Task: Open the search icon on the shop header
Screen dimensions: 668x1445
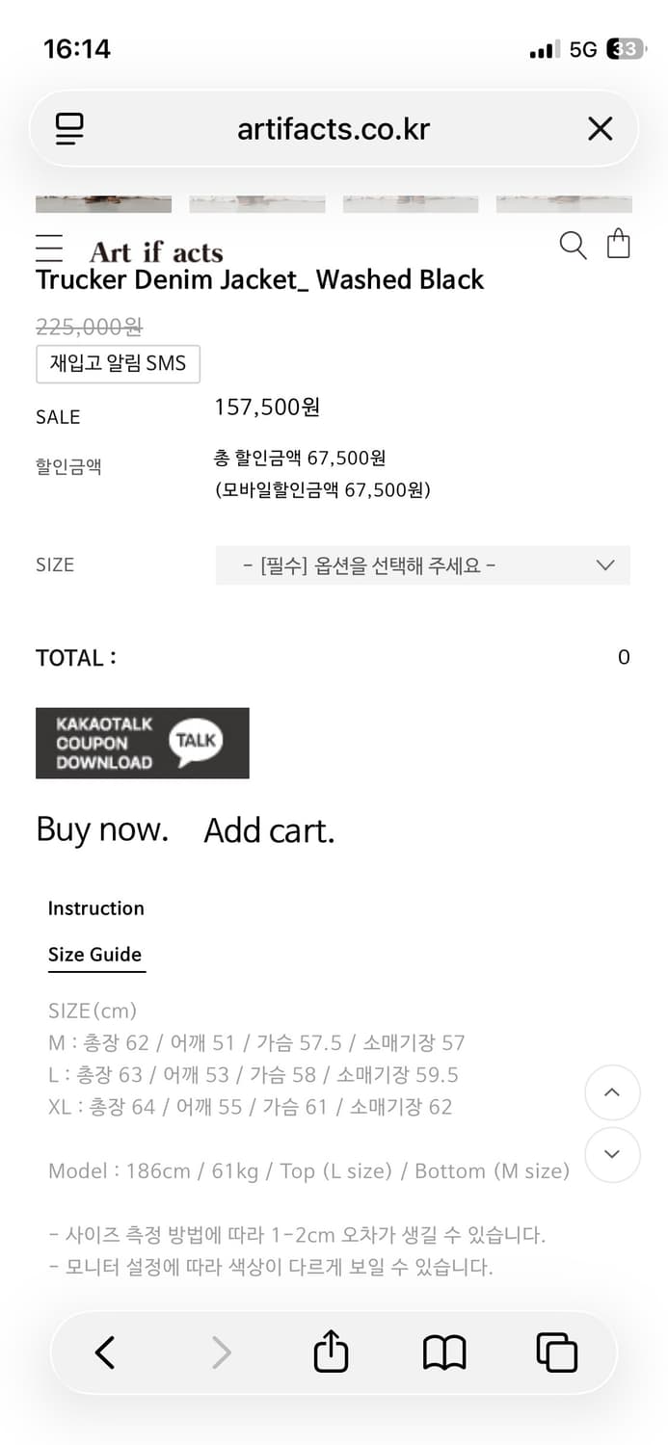Action: point(573,246)
